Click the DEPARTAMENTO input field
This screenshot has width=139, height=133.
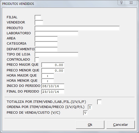46,49
